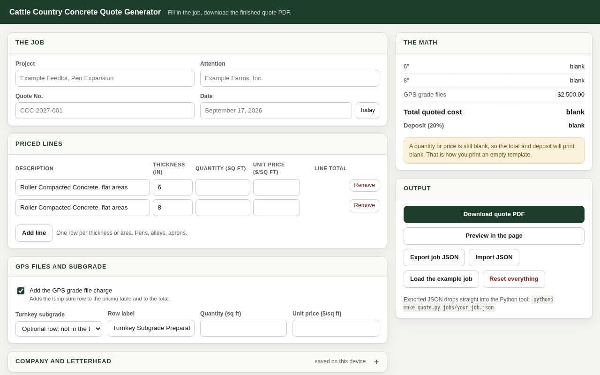Click the quantity field of the 8 inch line

(x=223, y=208)
